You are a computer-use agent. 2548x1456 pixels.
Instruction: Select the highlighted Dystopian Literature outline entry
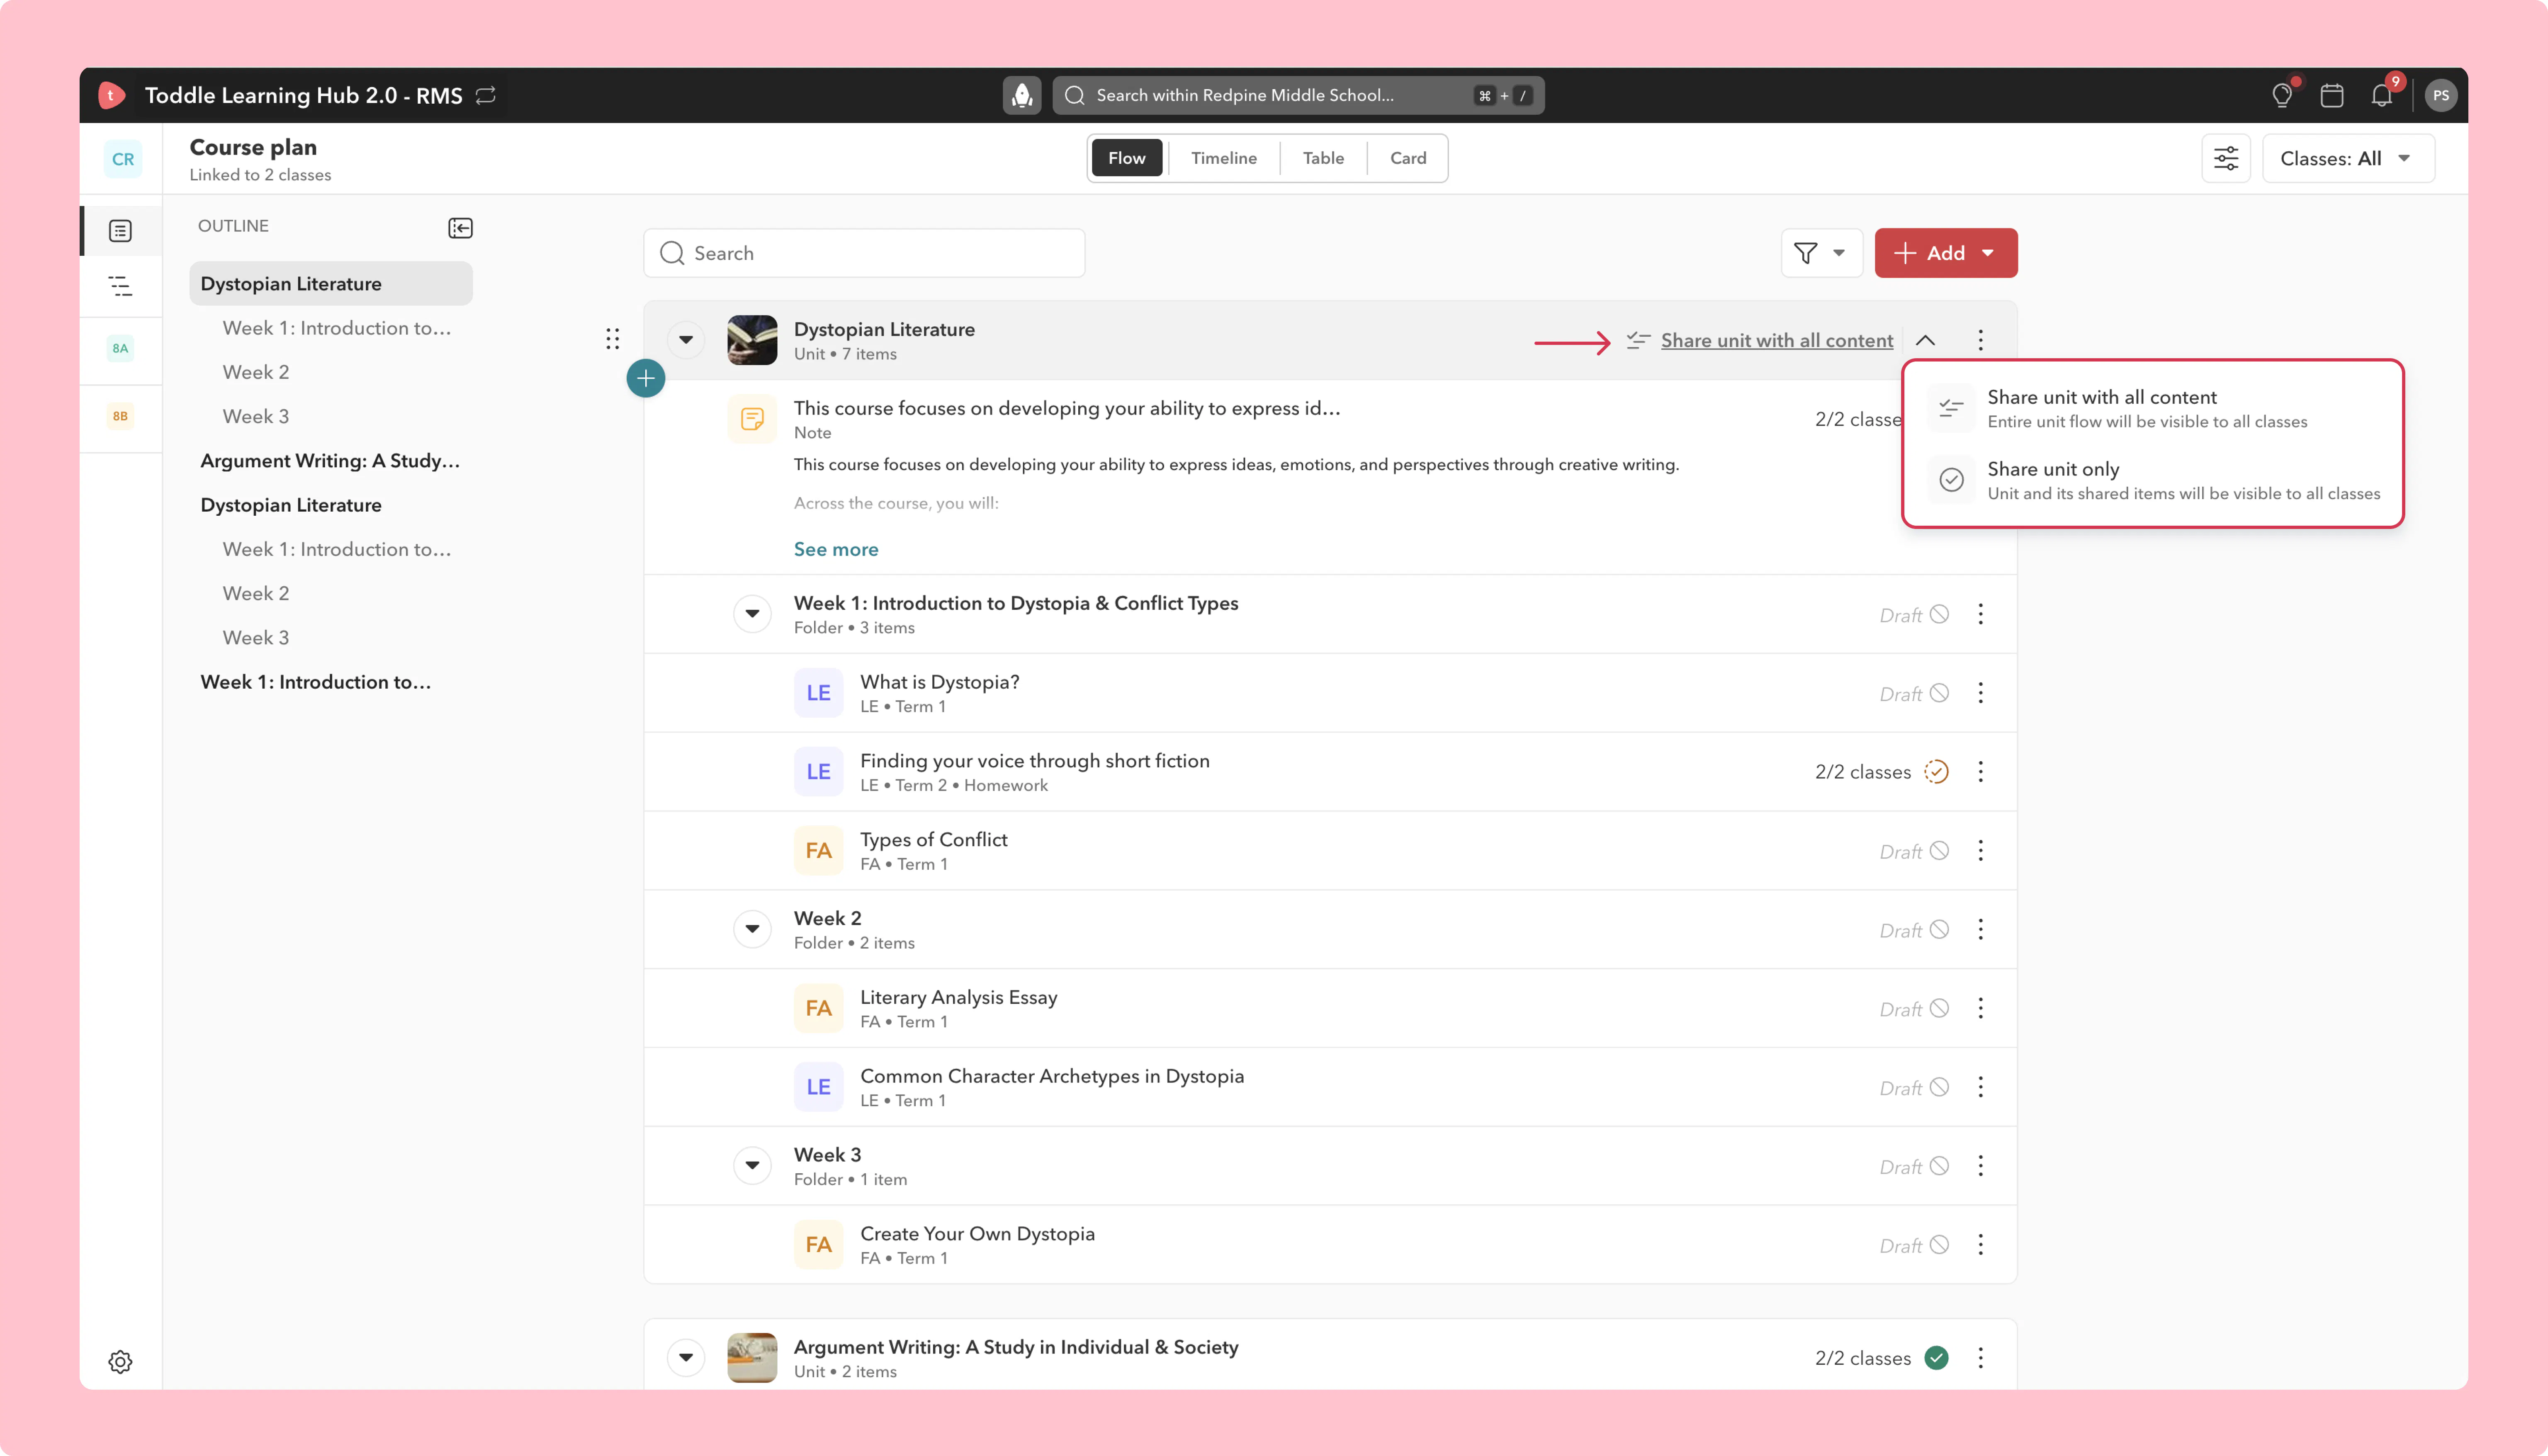(331, 284)
